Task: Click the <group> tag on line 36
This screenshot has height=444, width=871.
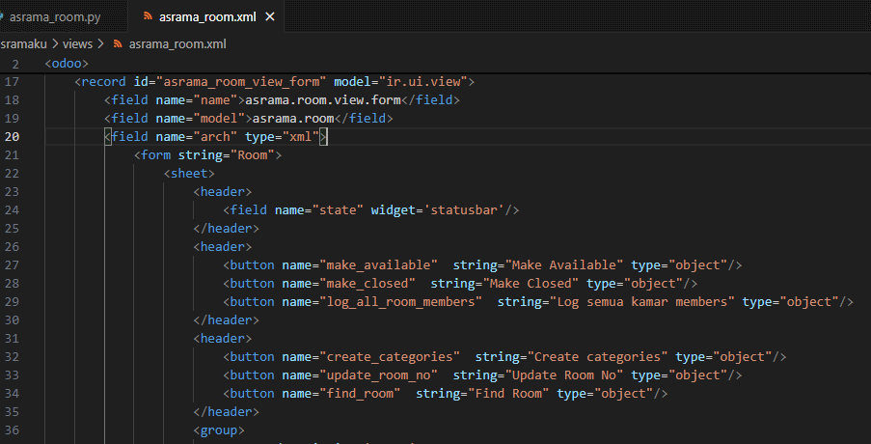Action: (x=219, y=430)
